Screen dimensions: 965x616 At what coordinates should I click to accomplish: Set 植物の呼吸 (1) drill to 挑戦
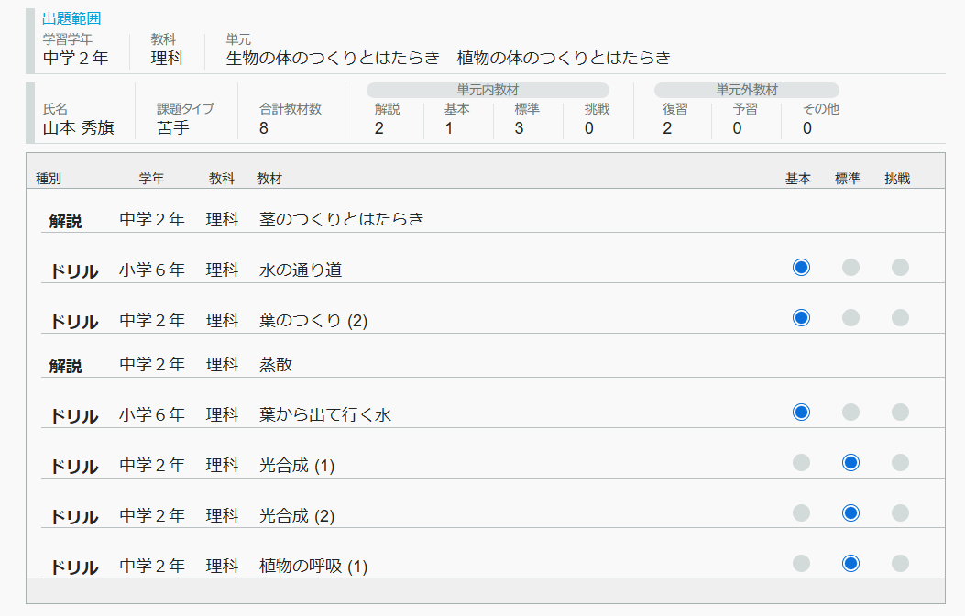click(900, 563)
